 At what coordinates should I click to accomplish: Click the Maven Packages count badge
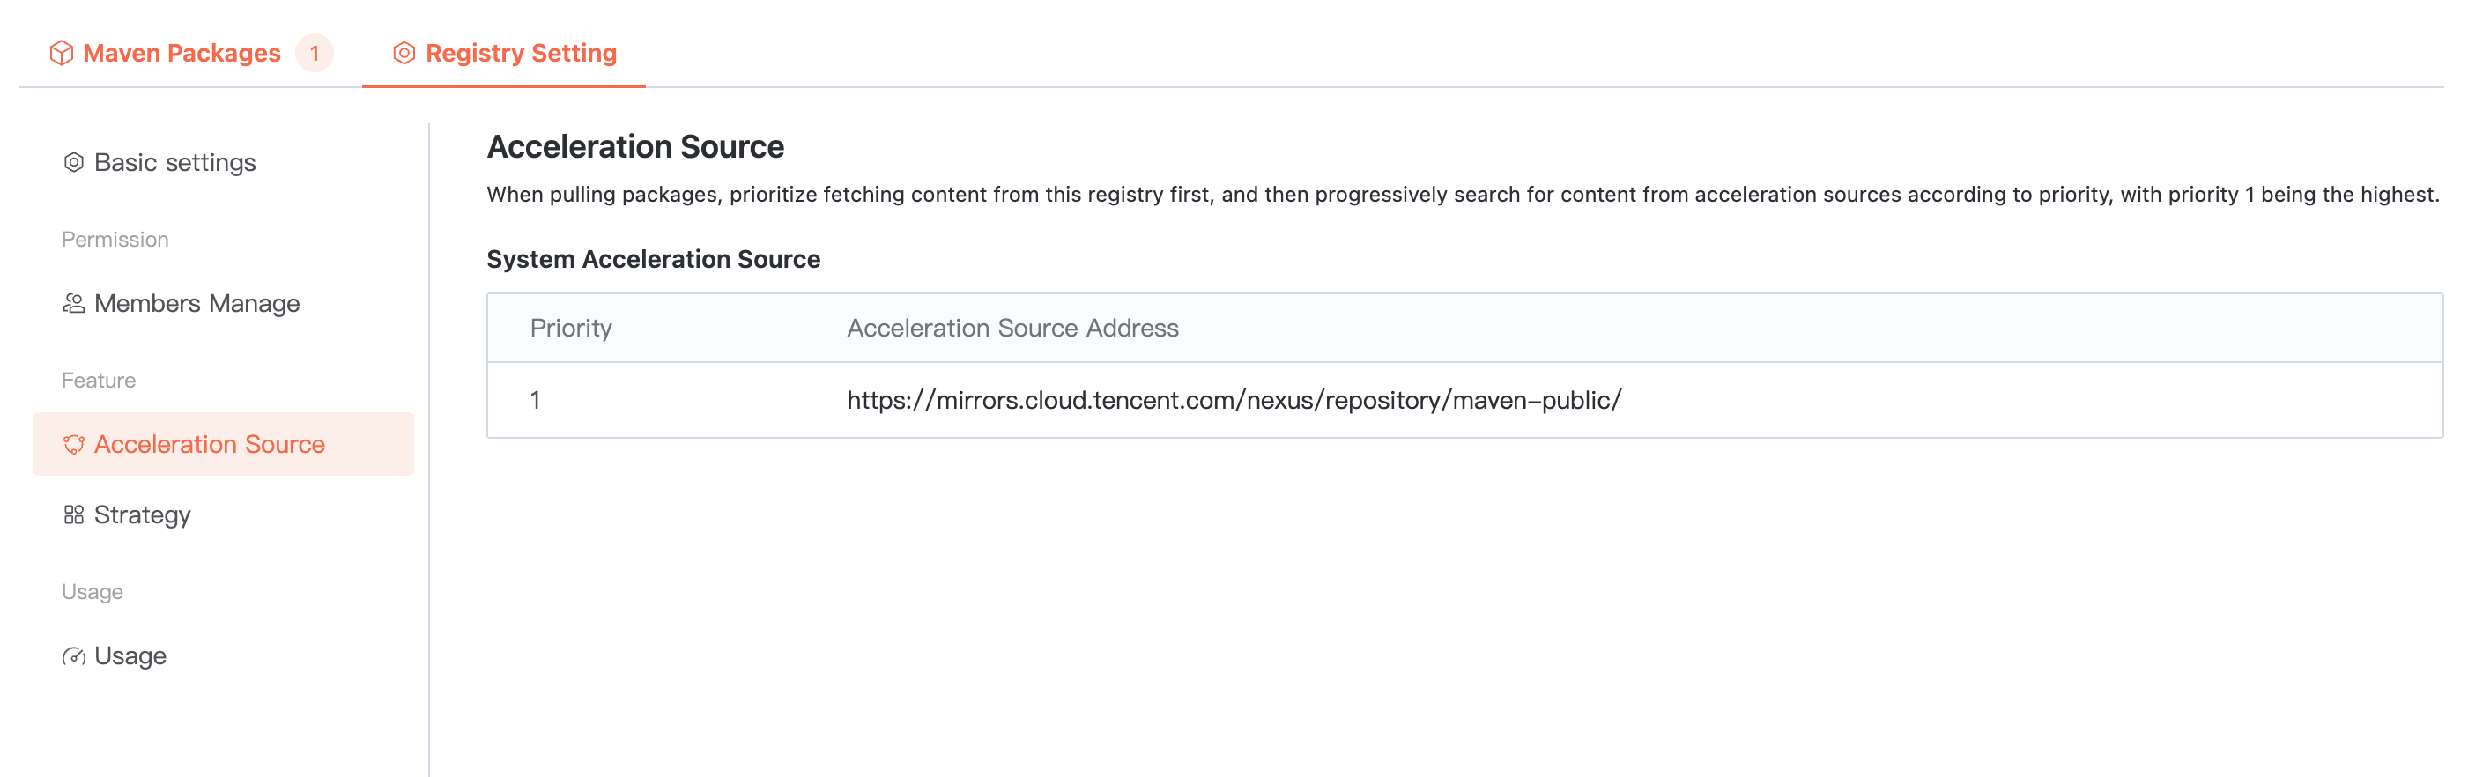(x=315, y=53)
